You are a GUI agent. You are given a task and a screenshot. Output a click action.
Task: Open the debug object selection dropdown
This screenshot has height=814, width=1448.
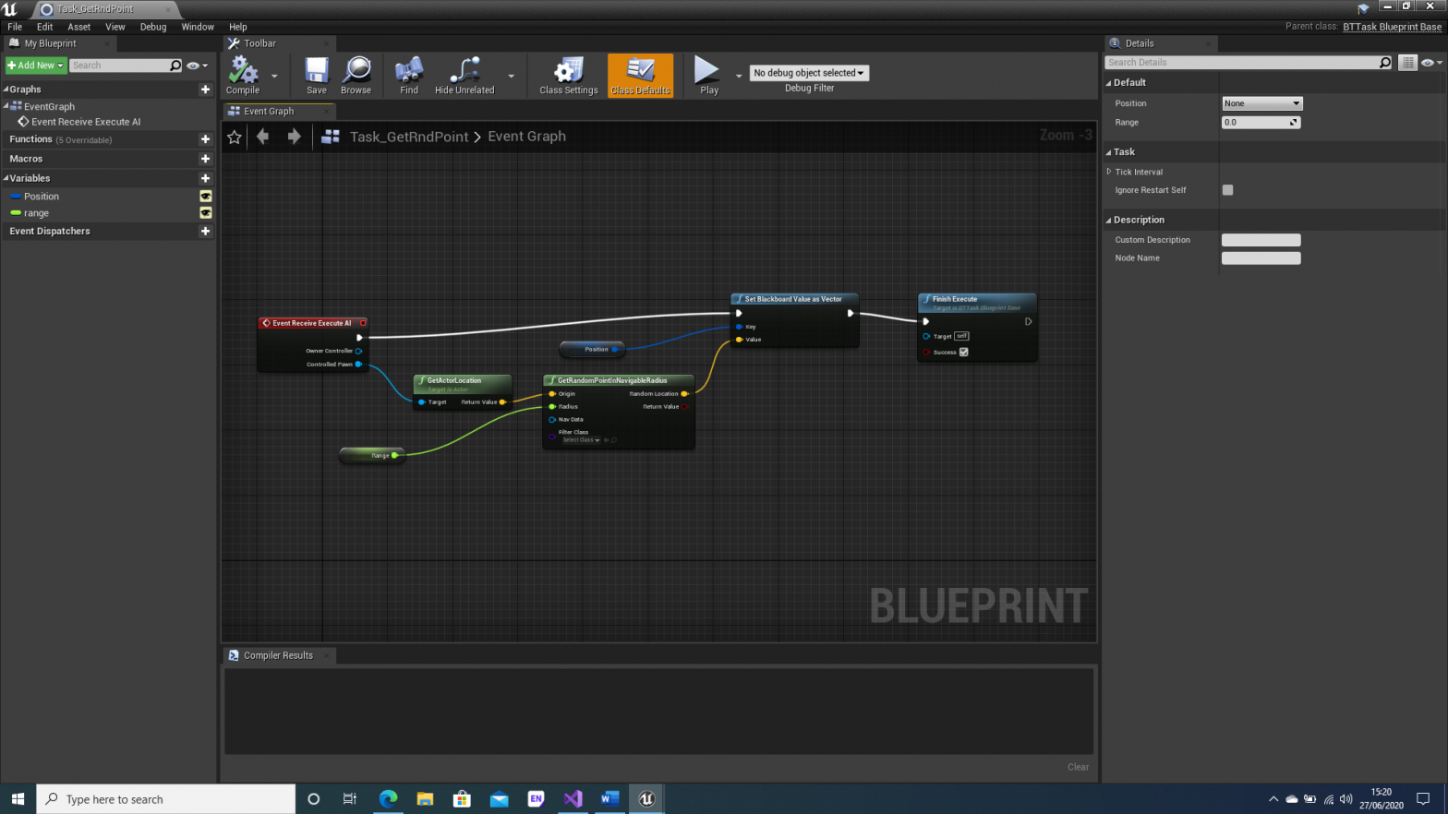pos(809,73)
